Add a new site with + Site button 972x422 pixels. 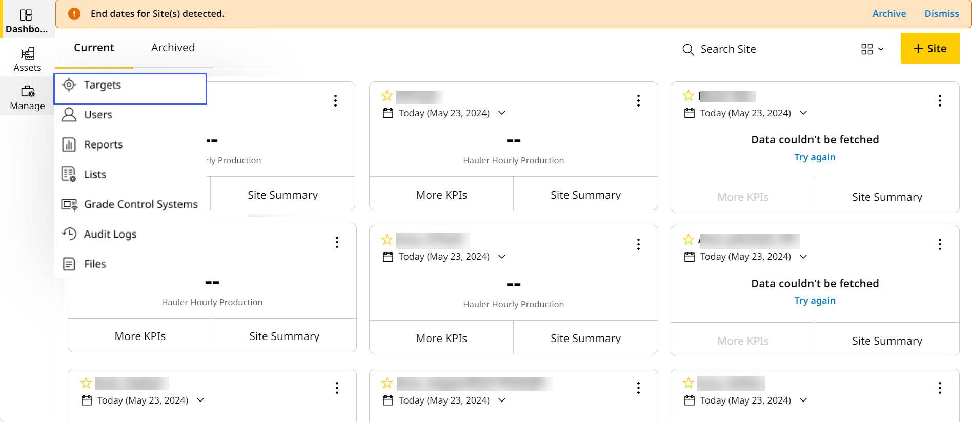[930, 48]
